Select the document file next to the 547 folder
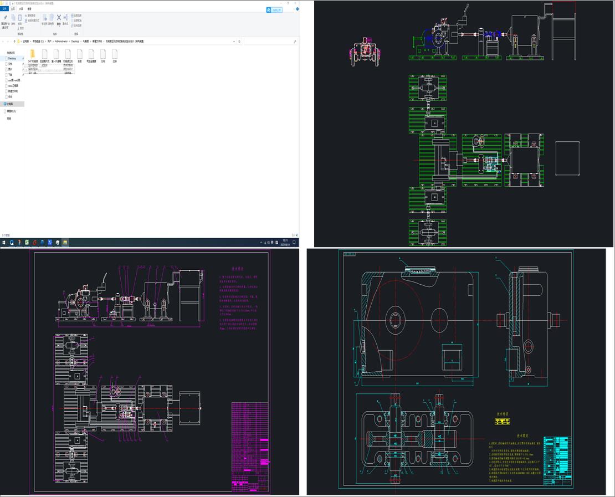 [x=45, y=57]
